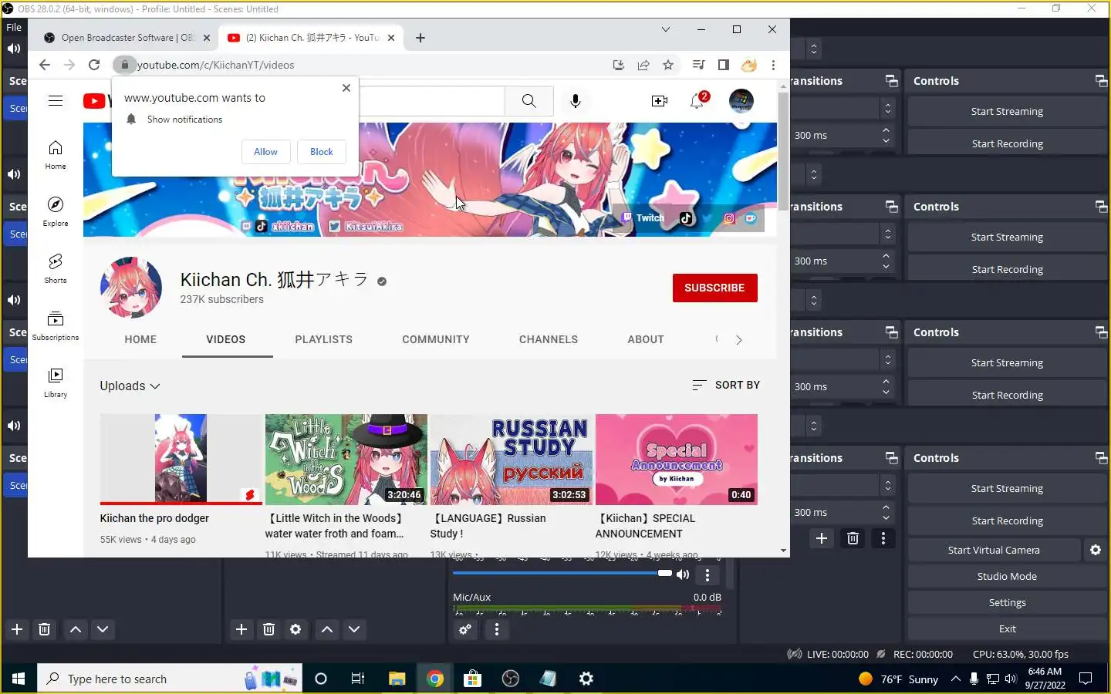Image resolution: width=1111 pixels, height=694 pixels.
Task: Reload the page in Chrome
Action: click(x=94, y=65)
